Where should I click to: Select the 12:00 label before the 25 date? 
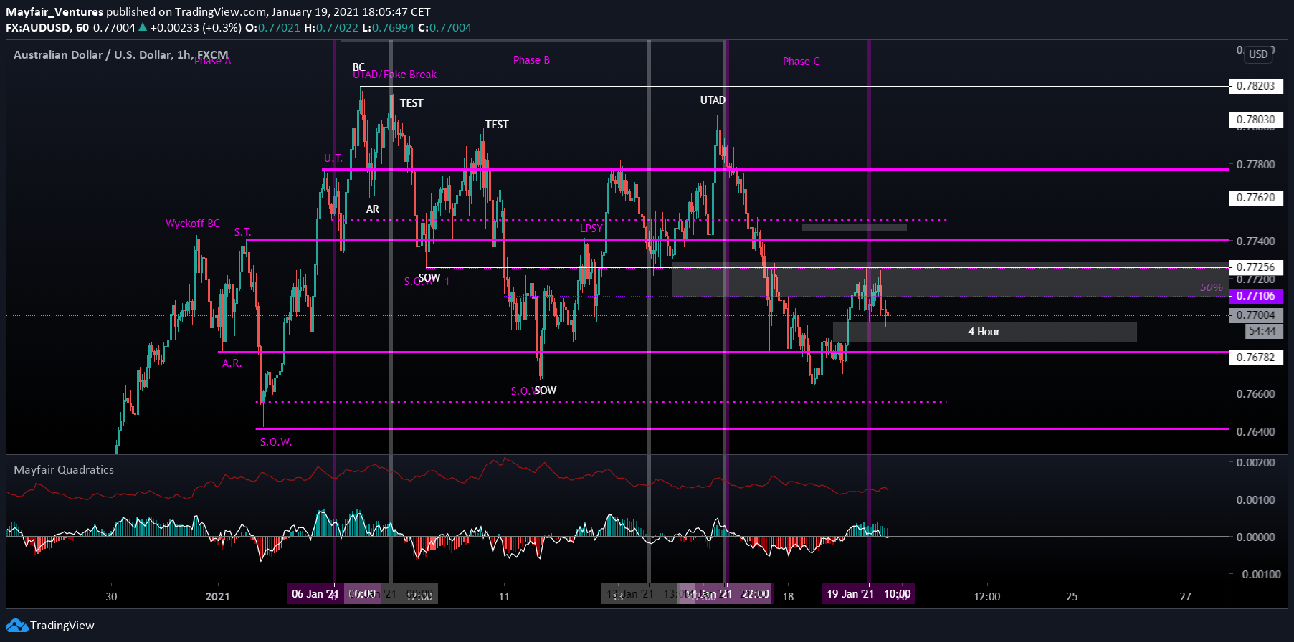tap(987, 597)
